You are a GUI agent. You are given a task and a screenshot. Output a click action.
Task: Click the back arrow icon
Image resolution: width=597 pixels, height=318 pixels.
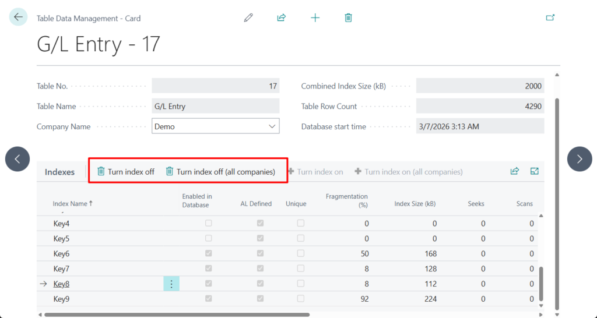(x=18, y=17)
